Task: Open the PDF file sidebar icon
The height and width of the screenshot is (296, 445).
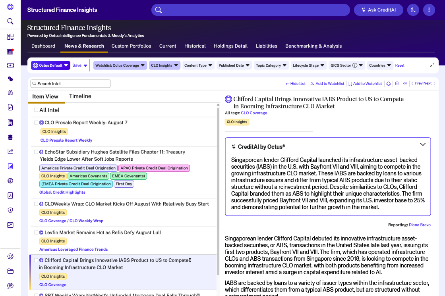Action: coord(10,195)
